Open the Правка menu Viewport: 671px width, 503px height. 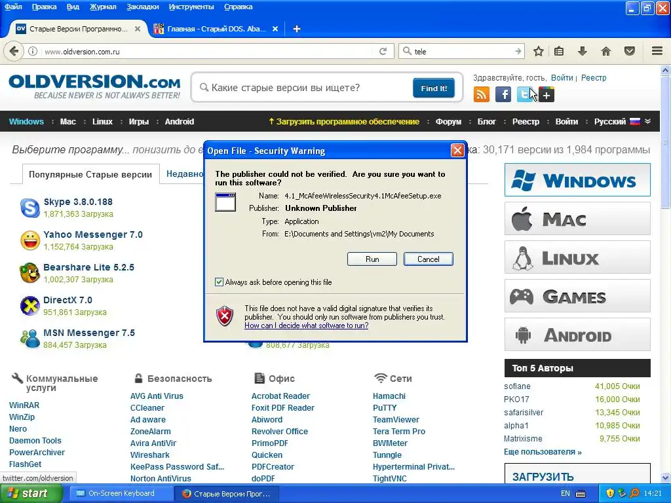pyautogui.click(x=44, y=7)
